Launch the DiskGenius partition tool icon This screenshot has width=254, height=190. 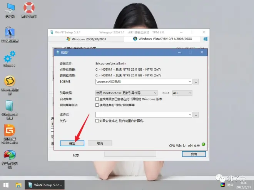10,134
